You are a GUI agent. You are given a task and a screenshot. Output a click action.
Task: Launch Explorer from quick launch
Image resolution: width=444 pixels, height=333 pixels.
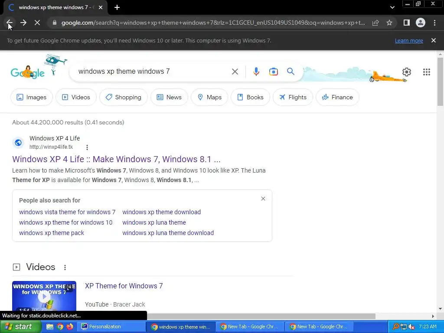click(x=50, y=327)
